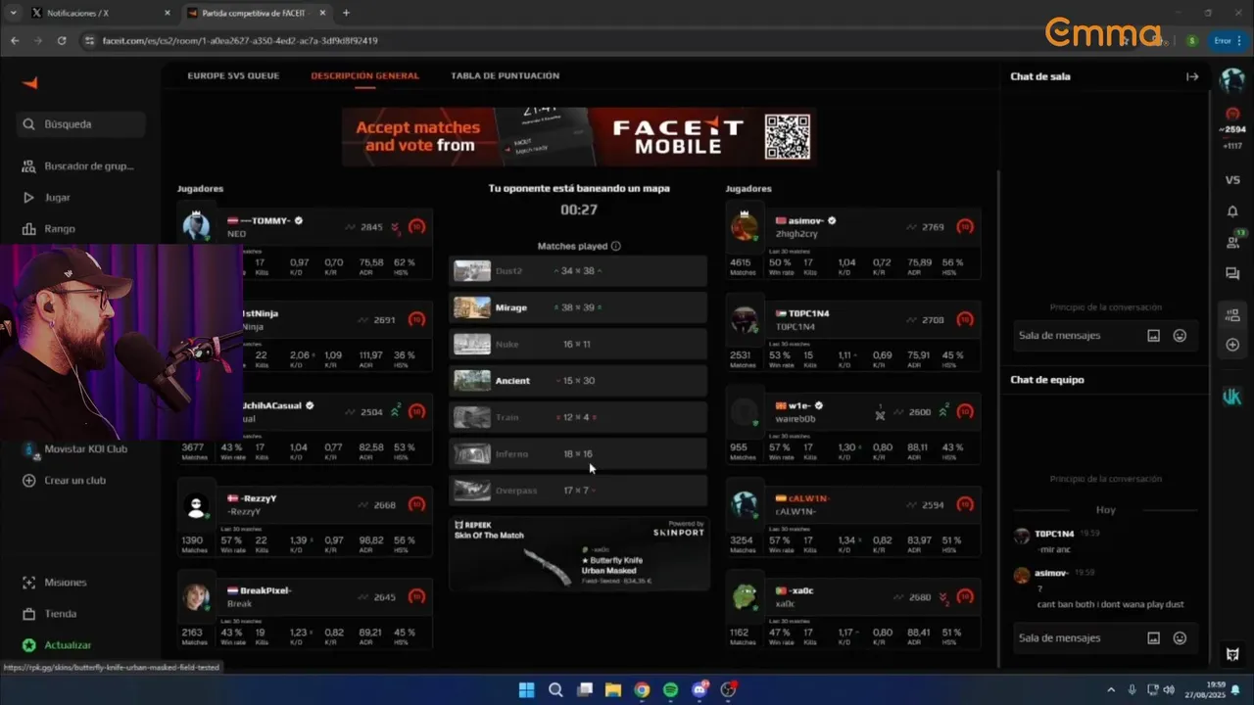Select the Dust2 map row

point(578,270)
